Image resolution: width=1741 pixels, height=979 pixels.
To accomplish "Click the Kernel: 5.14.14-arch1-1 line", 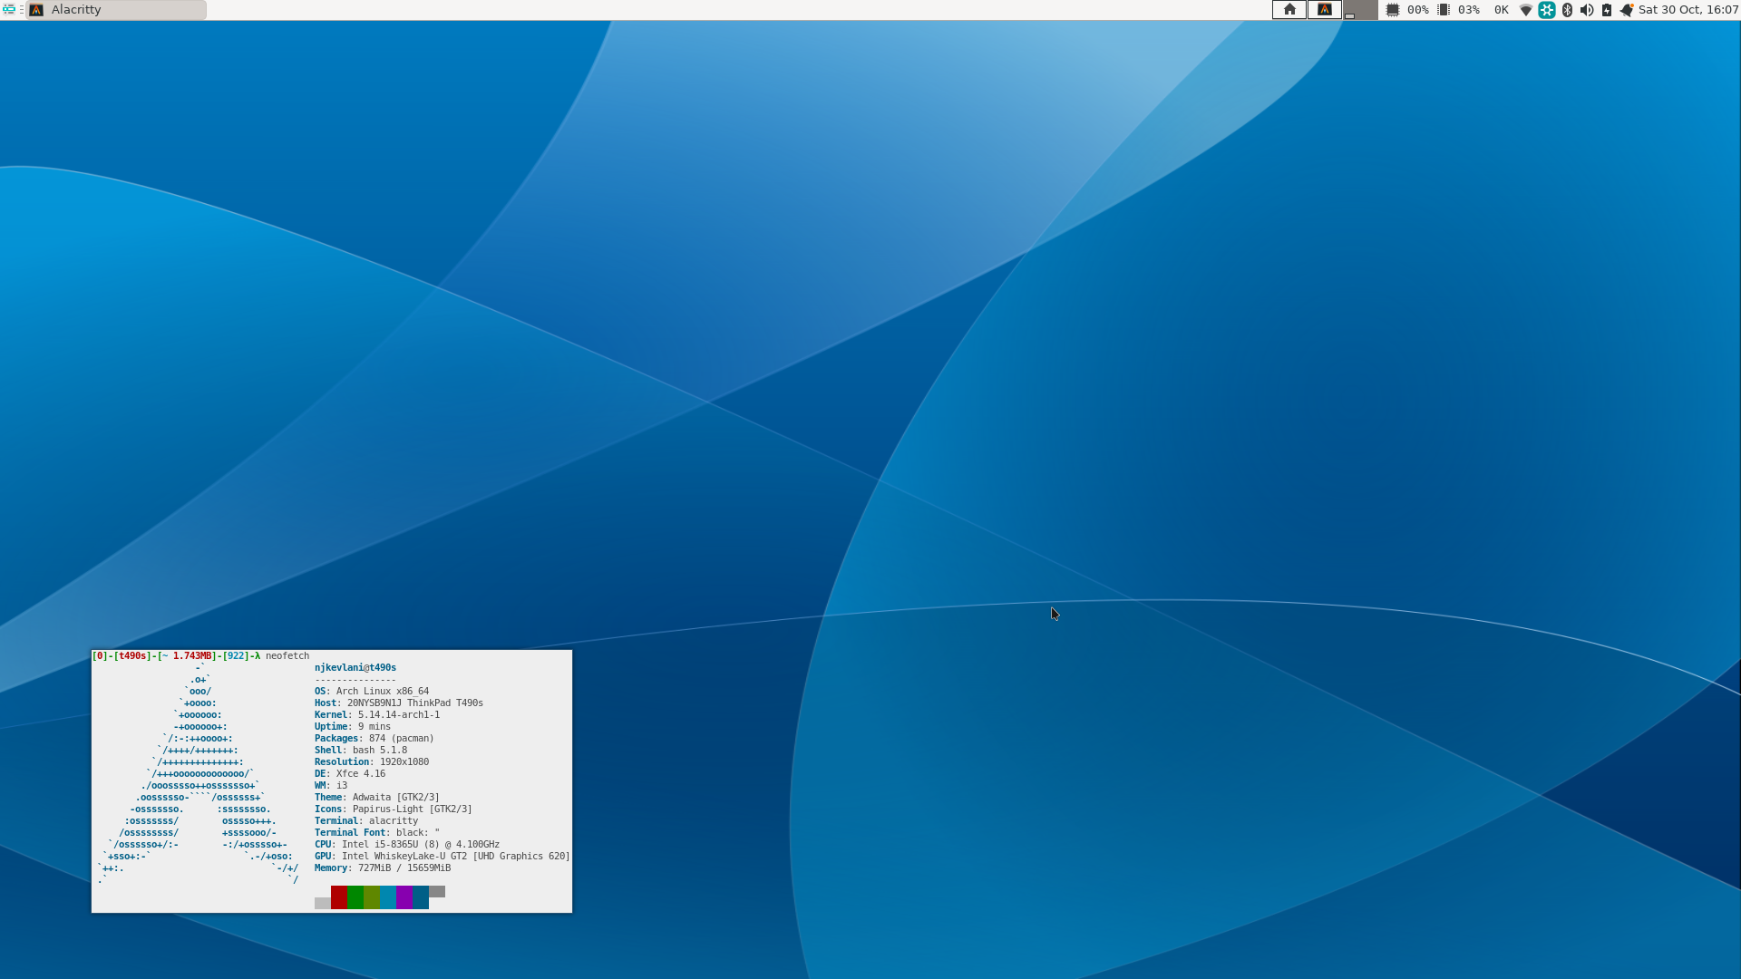I will [377, 715].
